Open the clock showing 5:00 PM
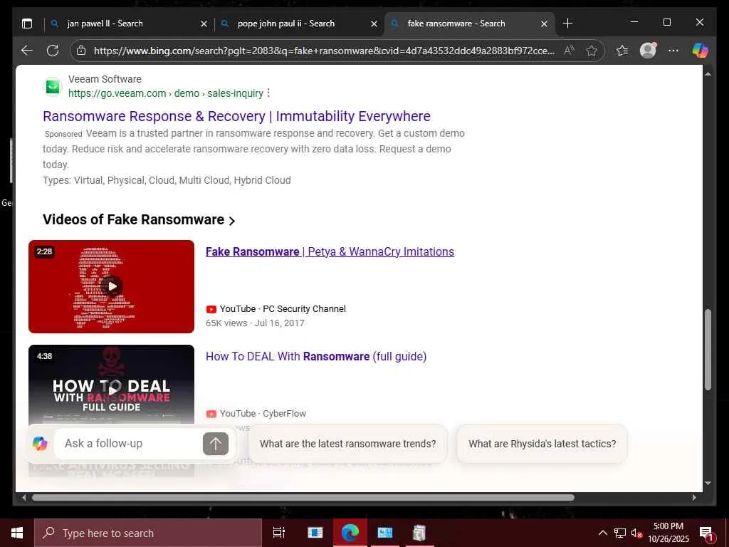 [668, 533]
